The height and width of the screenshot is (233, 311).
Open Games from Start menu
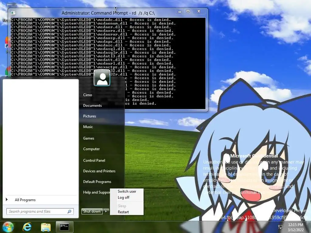[x=88, y=138]
